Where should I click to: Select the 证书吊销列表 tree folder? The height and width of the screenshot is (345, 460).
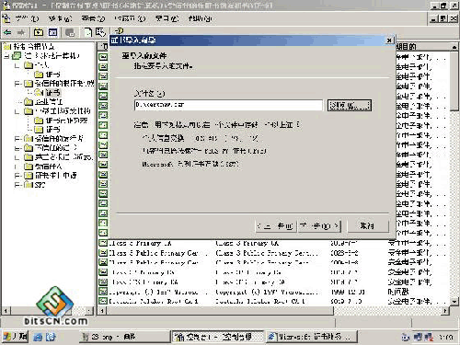[67, 121]
